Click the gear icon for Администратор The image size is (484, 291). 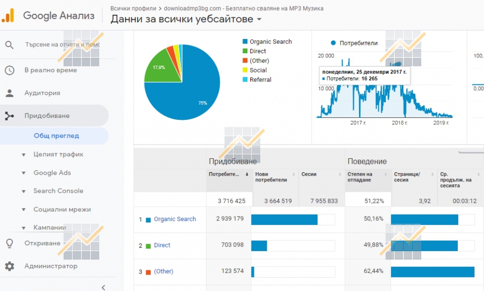(9, 266)
